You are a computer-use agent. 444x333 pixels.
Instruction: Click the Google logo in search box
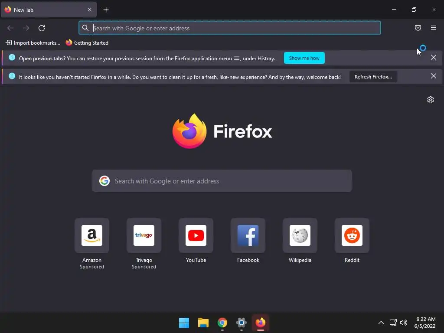click(104, 181)
